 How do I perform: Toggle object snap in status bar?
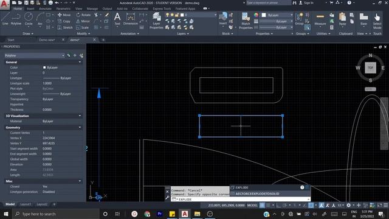pyautogui.click(x=311, y=206)
